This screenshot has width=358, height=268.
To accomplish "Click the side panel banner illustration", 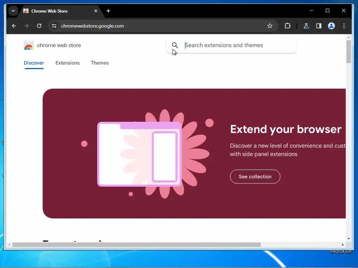I will click(x=147, y=154).
